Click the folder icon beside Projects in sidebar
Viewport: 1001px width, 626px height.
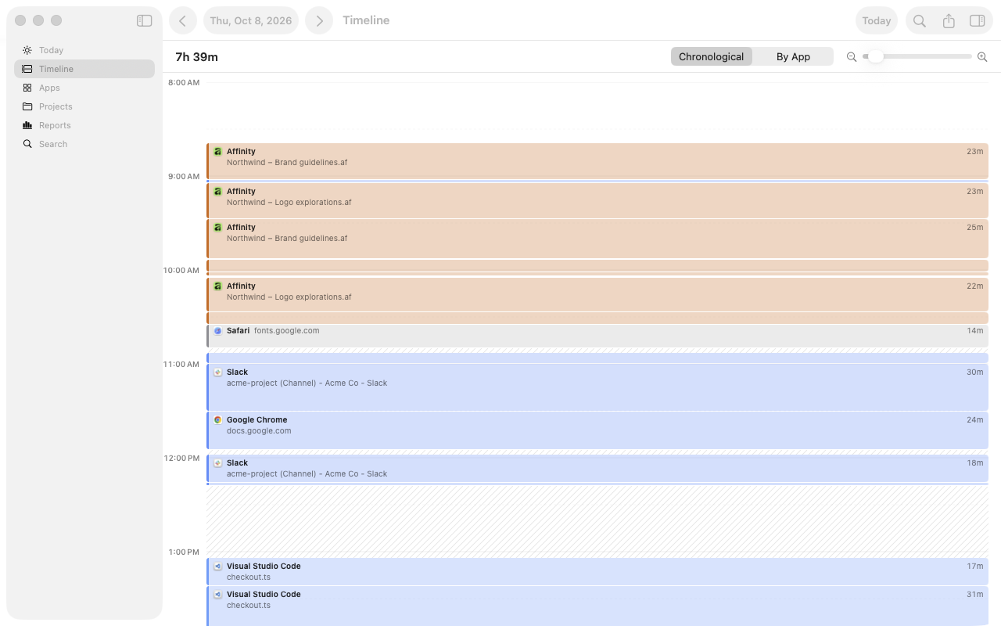pos(27,106)
